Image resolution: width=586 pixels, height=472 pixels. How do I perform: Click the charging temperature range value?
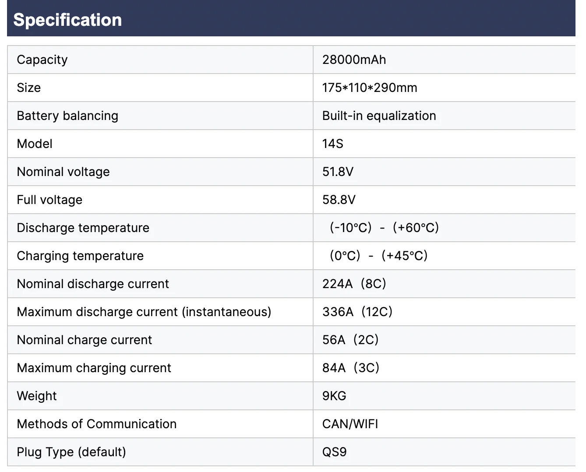pyautogui.click(x=378, y=256)
